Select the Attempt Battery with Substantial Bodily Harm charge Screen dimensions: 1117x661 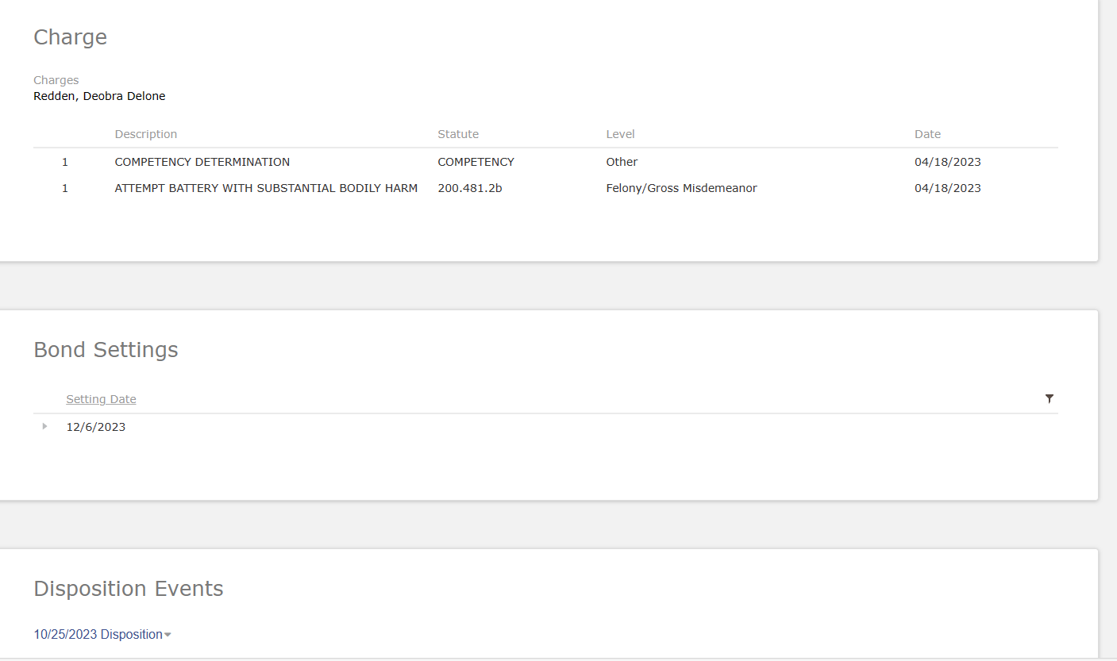point(266,188)
